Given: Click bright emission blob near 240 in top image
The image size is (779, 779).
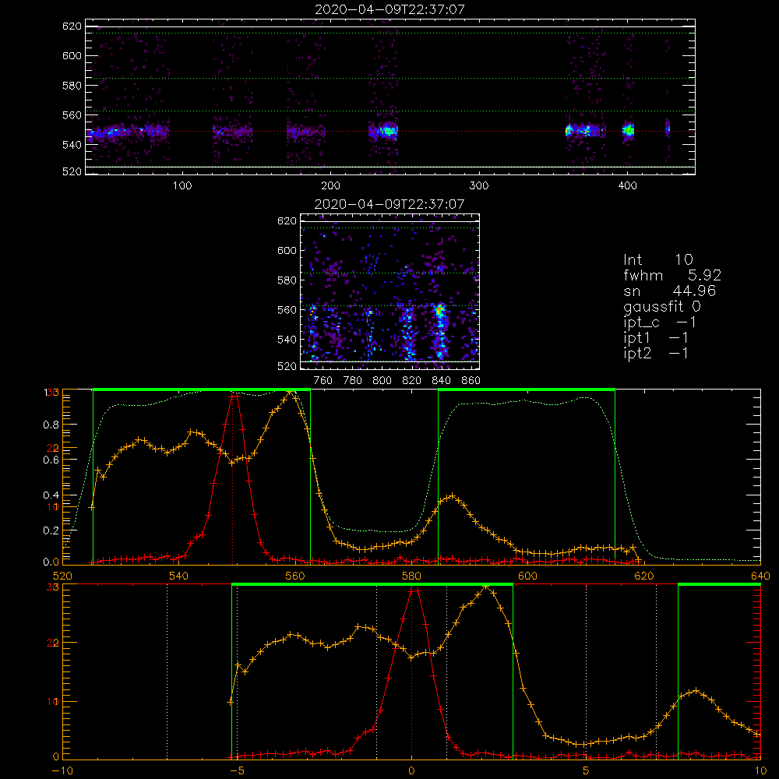Looking at the screenshot, I should point(387,132).
